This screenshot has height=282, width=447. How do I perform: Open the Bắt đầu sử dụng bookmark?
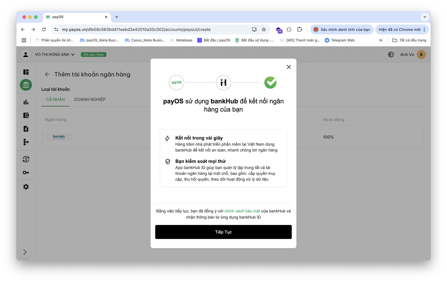click(254, 40)
